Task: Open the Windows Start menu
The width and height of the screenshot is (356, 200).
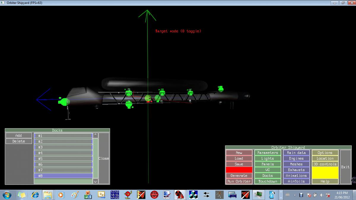Action: [7, 195]
